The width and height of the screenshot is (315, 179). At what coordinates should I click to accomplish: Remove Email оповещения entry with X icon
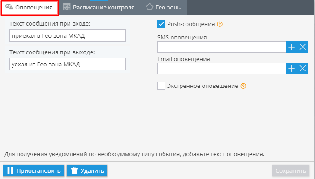tap(302, 69)
